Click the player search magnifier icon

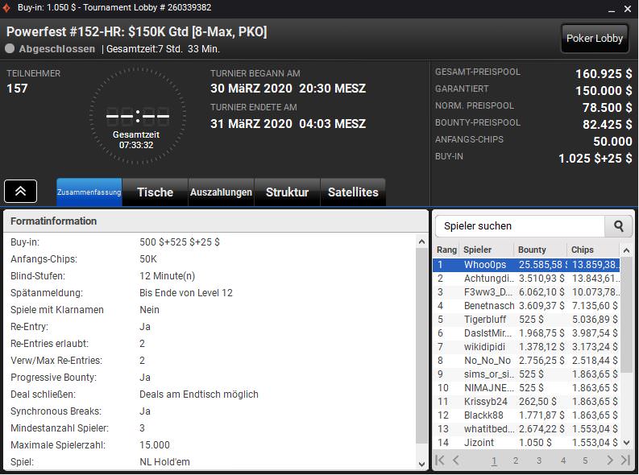click(x=619, y=226)
